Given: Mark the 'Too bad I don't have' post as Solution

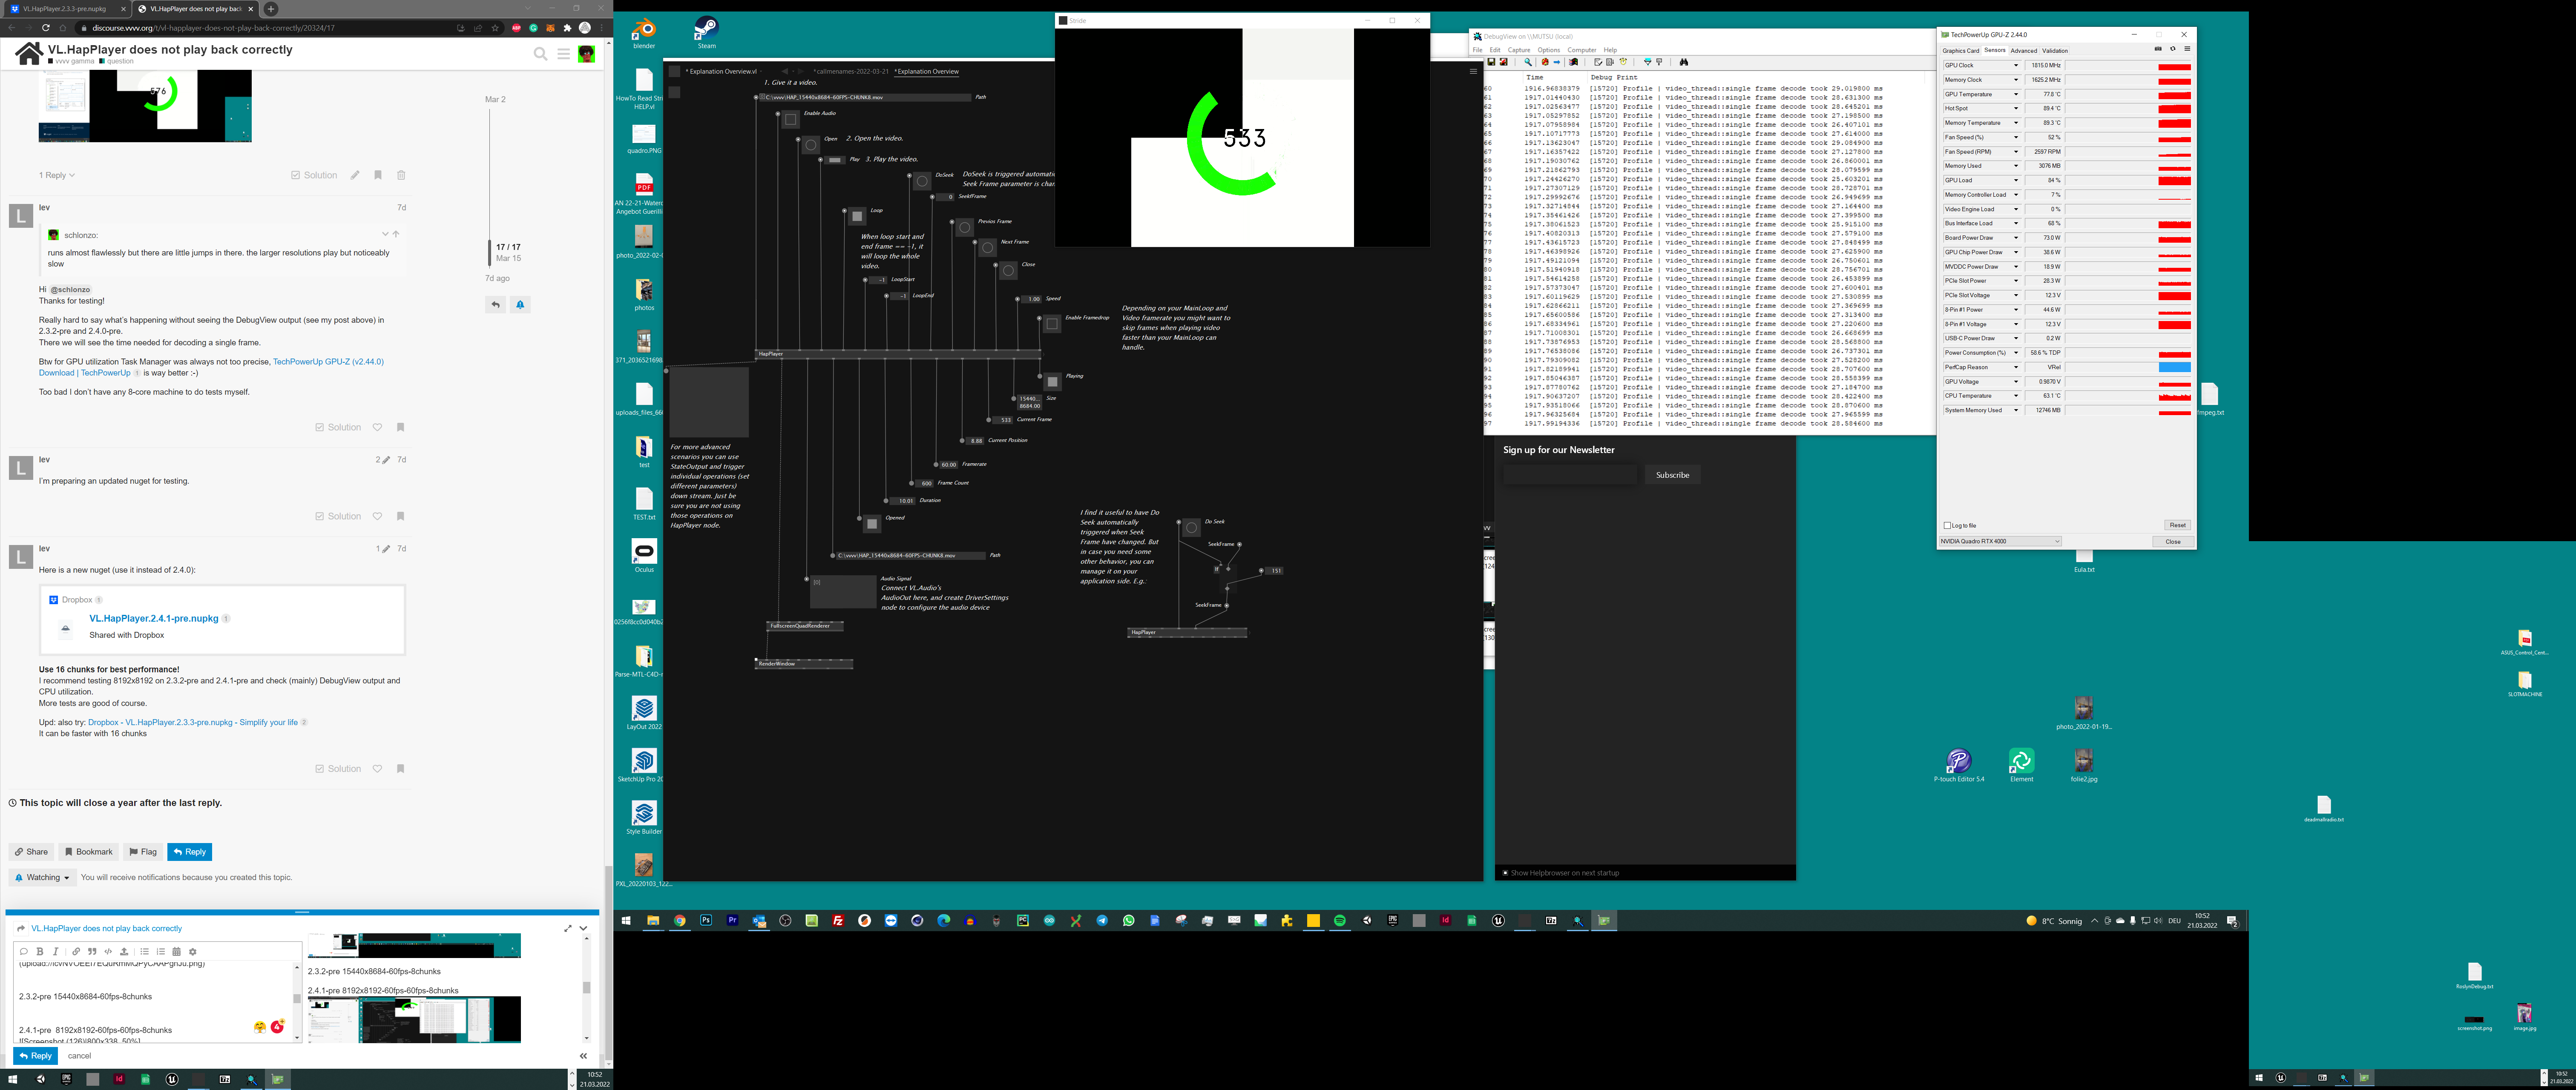Looking at the screenshot, I should pos(338,427).
